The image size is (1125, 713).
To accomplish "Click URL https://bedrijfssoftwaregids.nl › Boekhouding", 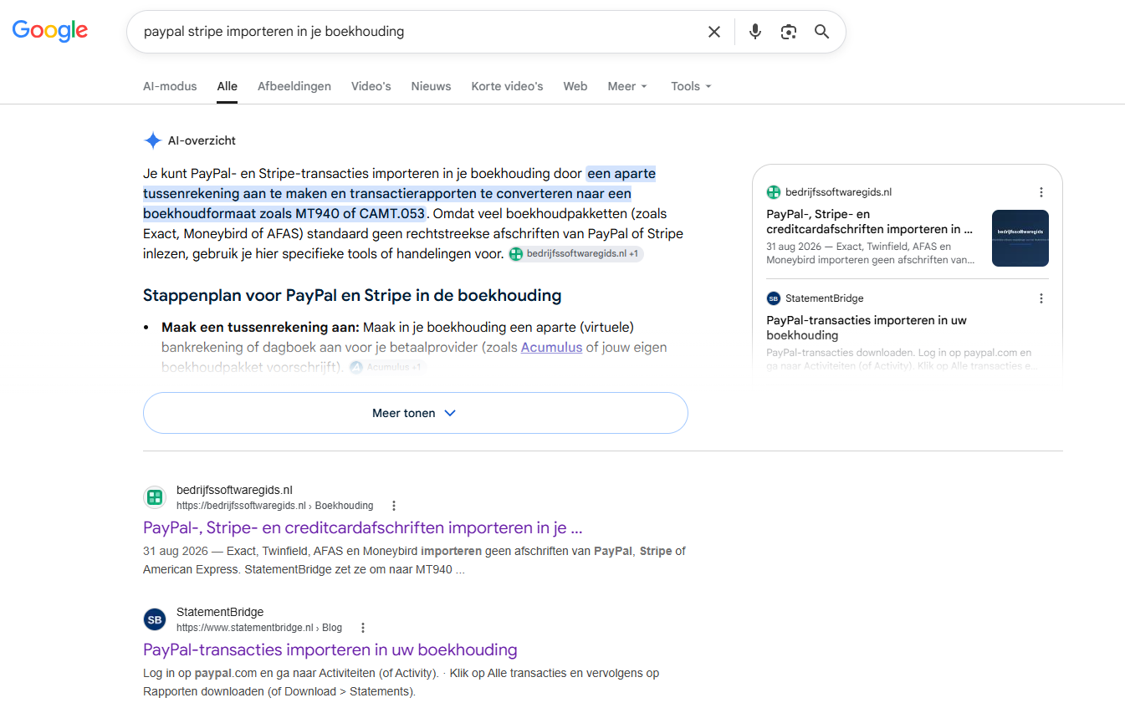I will coord(274,506).
